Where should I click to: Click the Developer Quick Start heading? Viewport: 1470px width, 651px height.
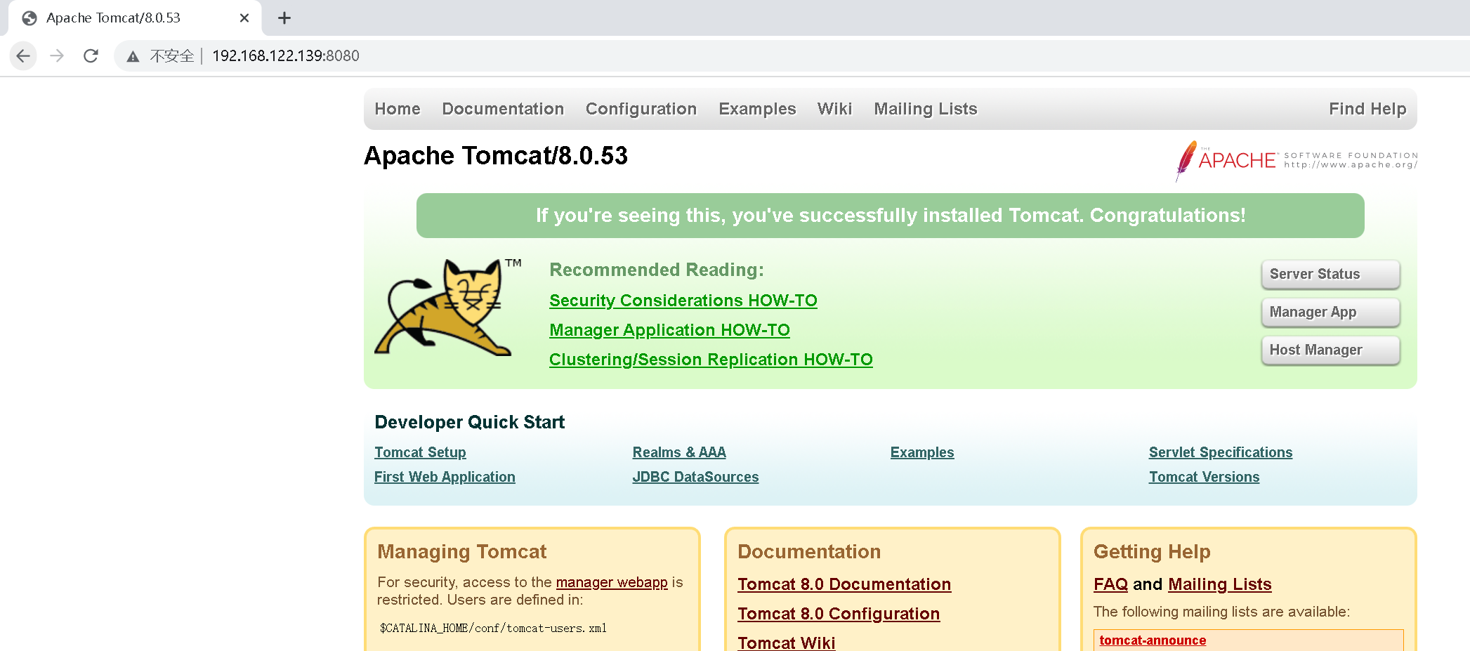469,422
